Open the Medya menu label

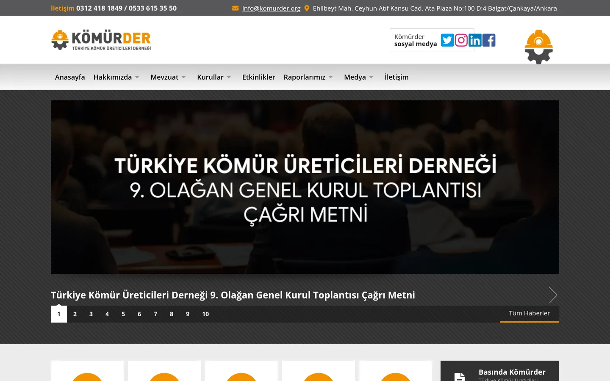click(355, 77)
